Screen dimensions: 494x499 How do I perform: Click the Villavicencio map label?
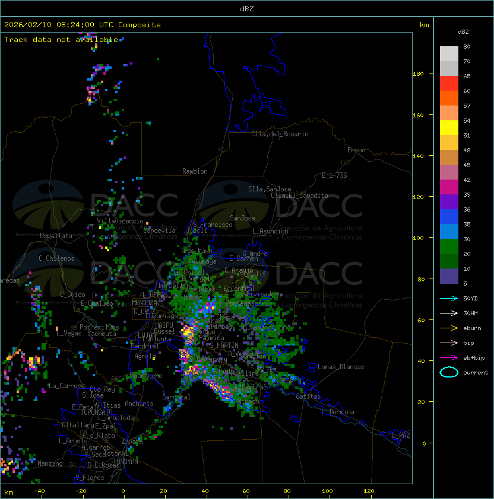(x=120, y=221)
